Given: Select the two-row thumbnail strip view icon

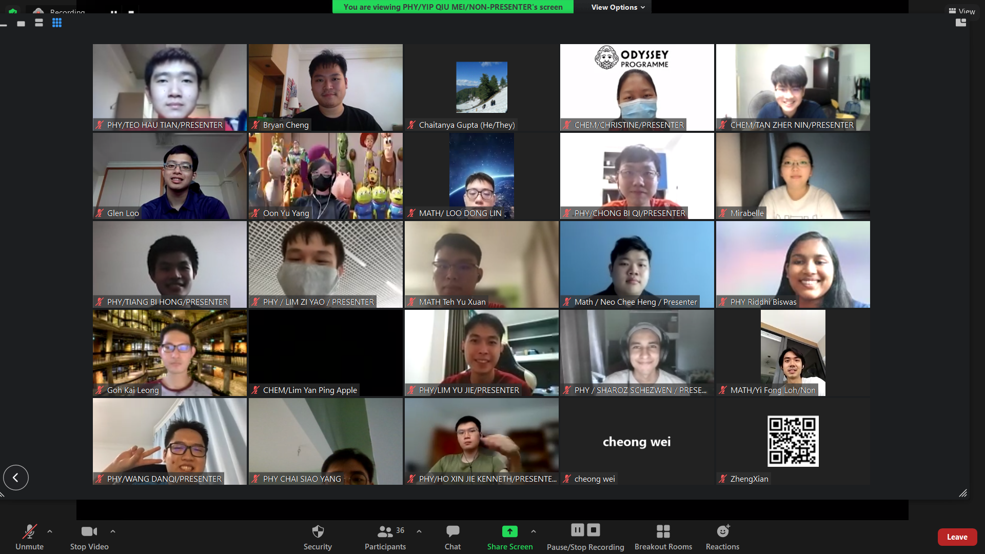Looking at the screenshot, I should tap(39, 23).
